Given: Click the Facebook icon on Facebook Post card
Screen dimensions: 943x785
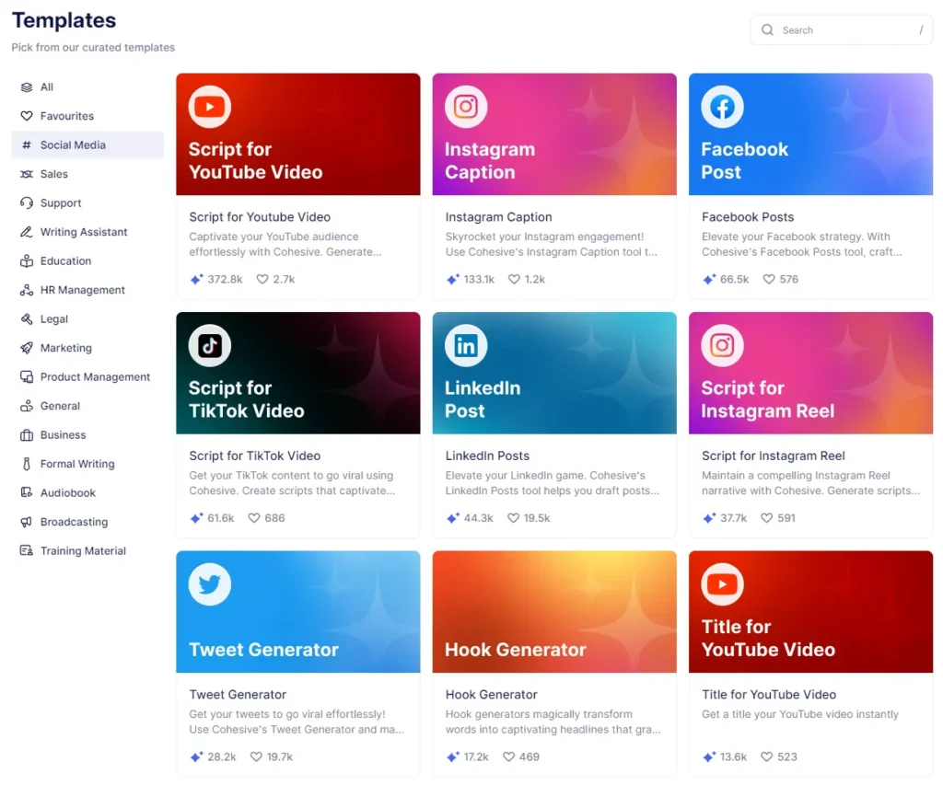Looking at the screenshot, I should [721, 106].
